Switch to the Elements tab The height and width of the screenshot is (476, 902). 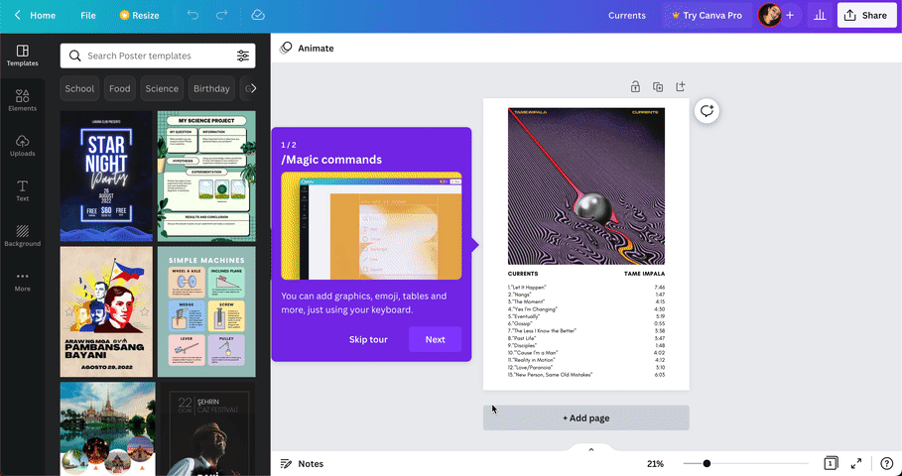click(22, 99)
